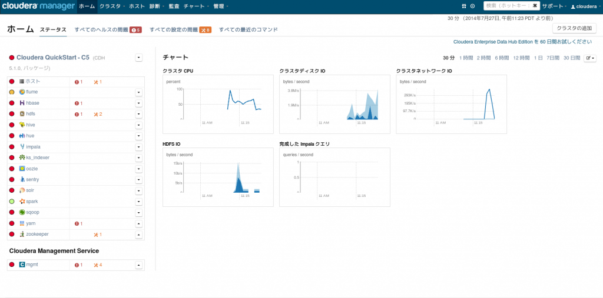
Task: Click the yellow health status dot for flume
Action: click(x=12, y=92)
